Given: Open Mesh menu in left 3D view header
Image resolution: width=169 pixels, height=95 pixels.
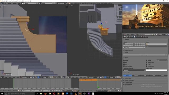Looking at the screenshot, I should 18,77.
